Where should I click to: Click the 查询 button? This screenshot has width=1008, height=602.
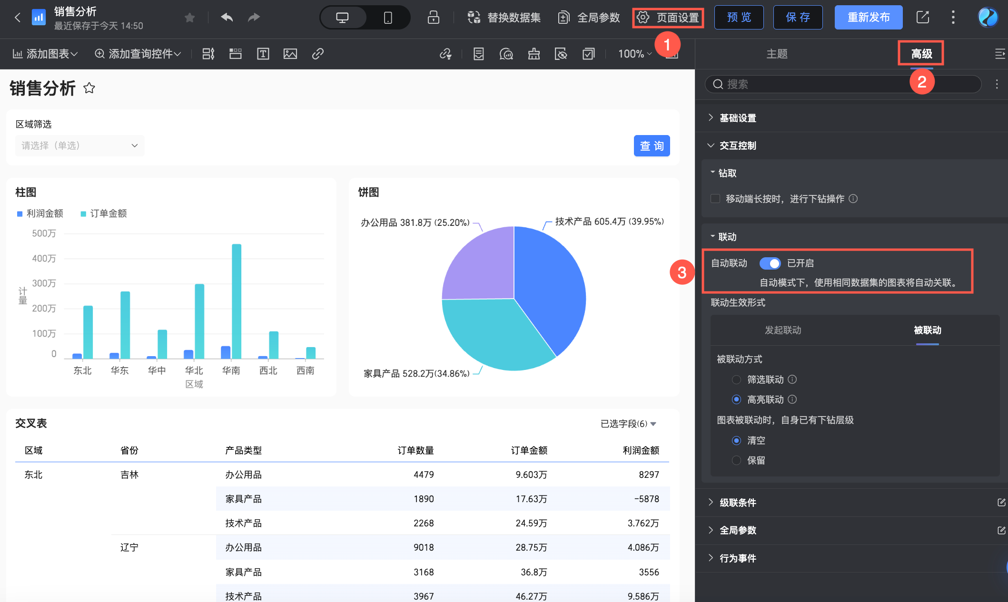point(652,146)
